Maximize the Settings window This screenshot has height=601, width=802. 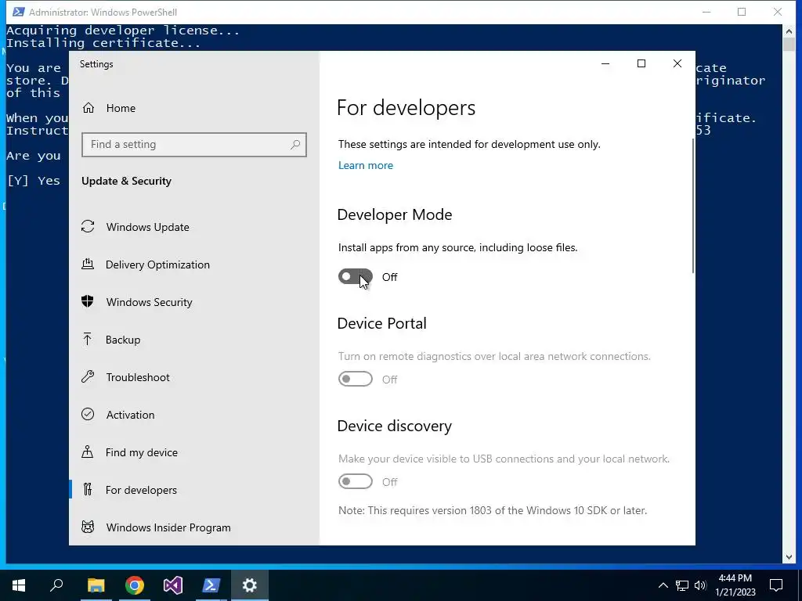pyautogui.click(x=641, y=63)
